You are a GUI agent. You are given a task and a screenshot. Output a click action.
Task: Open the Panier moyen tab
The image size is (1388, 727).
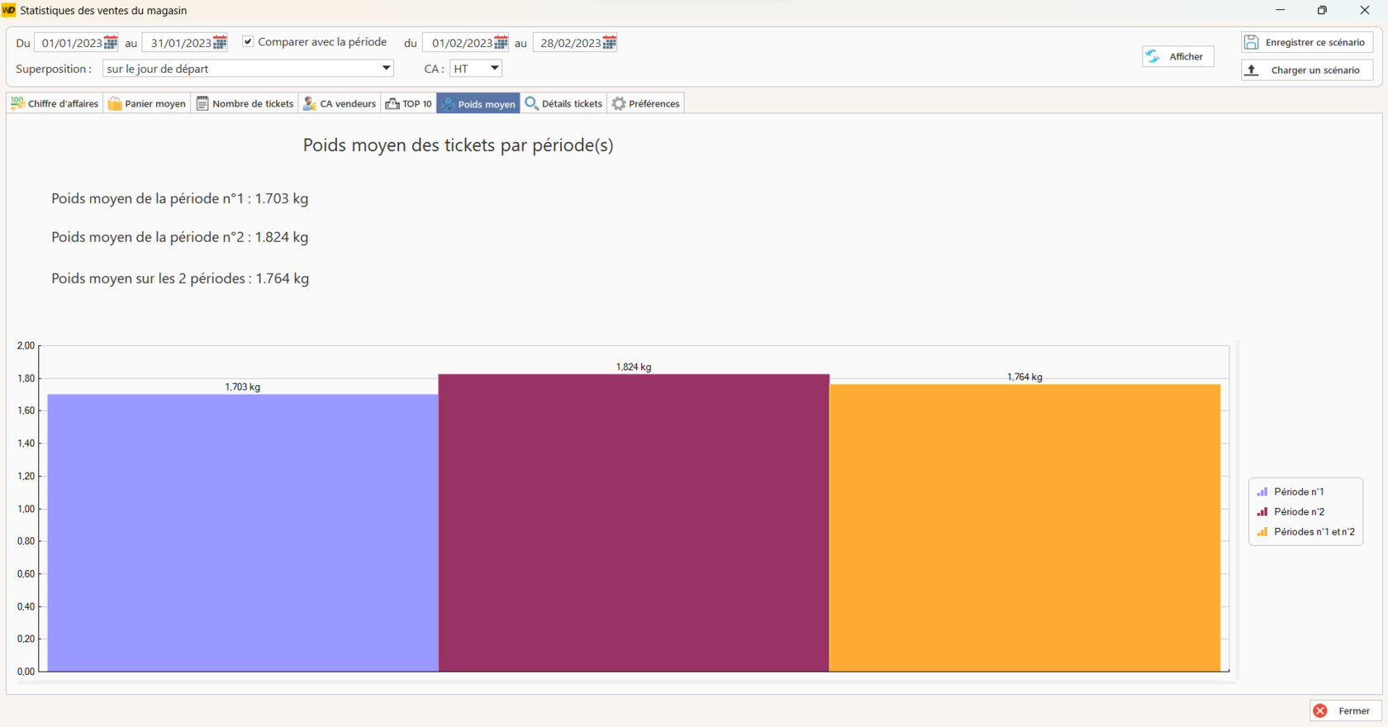147,103
